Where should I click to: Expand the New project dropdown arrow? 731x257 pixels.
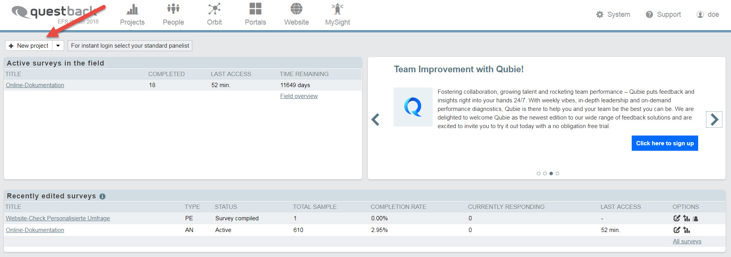click(58, 46)
